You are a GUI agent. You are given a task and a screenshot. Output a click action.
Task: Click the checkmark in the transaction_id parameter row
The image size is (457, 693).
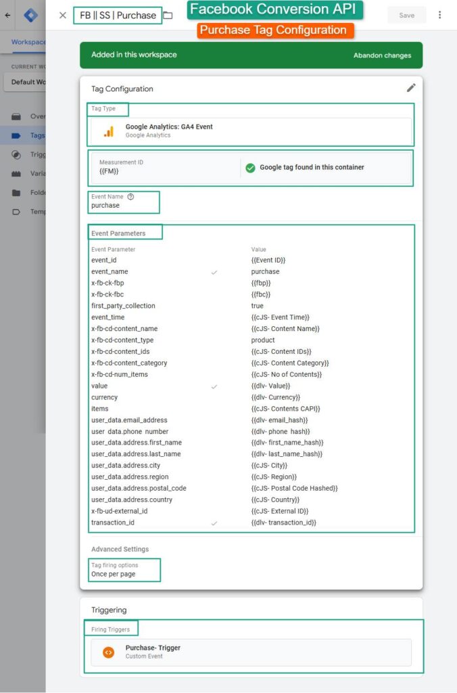[x=214, y=523]
